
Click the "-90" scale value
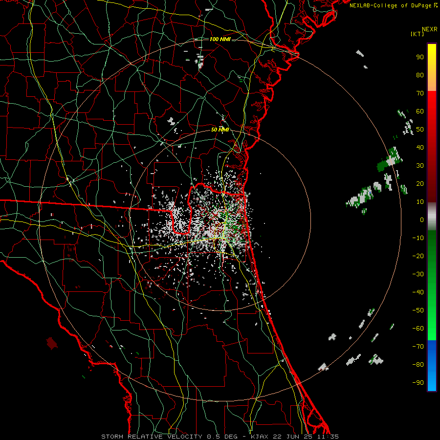tap(418, 383)
